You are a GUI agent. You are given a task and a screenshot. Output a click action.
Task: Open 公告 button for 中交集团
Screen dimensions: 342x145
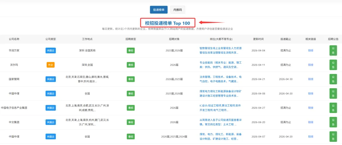tap(333, 122)
